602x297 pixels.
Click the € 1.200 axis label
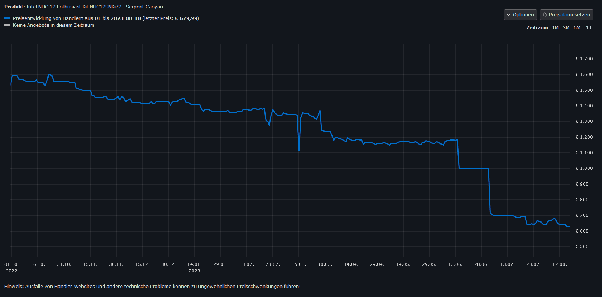click(x=584, y=137)
